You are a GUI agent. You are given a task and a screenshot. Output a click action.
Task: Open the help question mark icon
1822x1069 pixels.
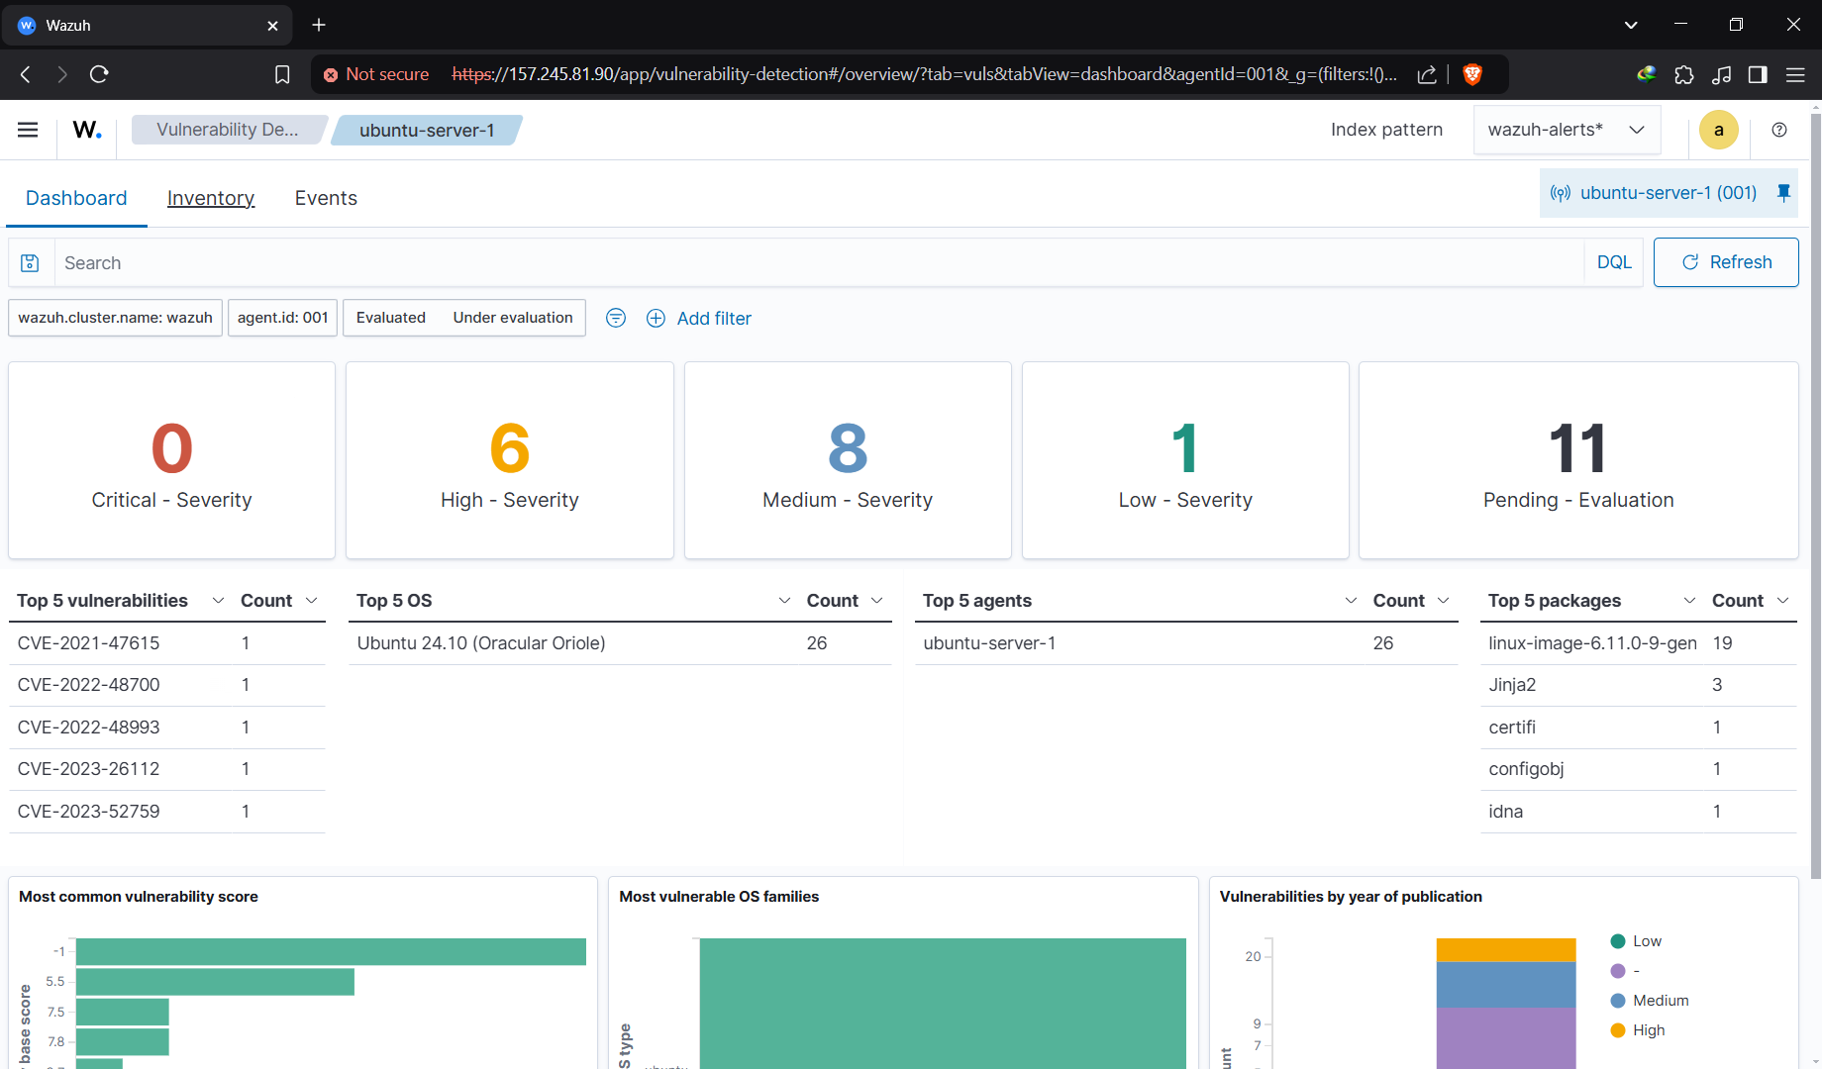click(1779, 130)
